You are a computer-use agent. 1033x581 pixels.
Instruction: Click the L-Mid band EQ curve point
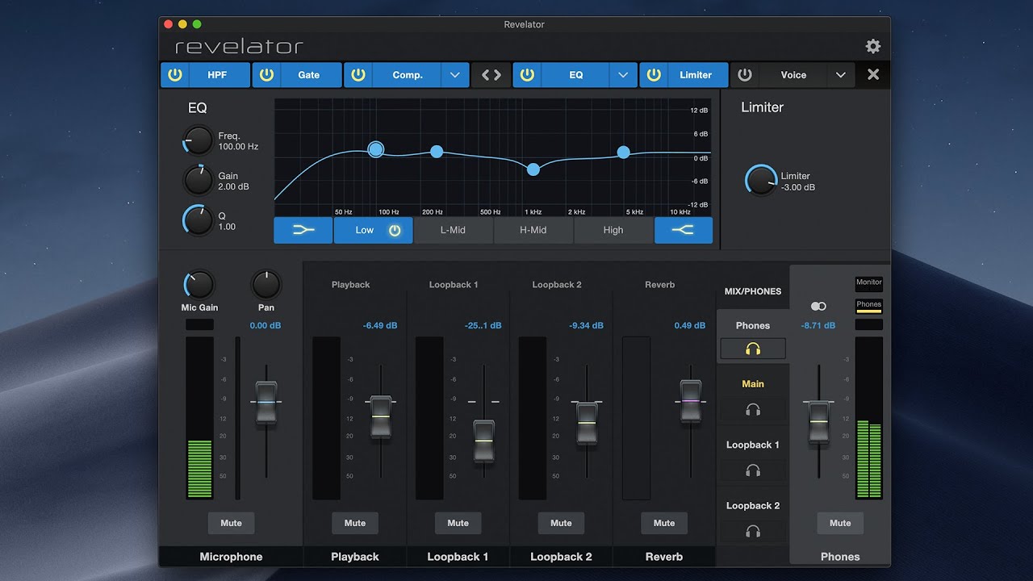pyautogui.click(x=437, y=152)
